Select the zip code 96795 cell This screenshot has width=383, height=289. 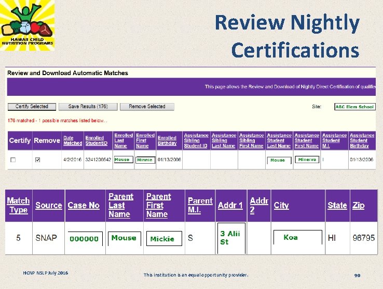[364, 238]
